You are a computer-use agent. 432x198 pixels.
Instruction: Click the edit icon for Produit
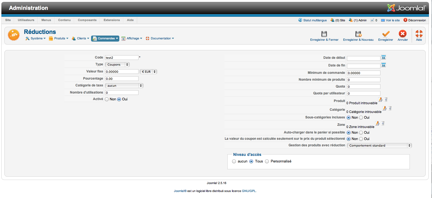tap(380, 100)
